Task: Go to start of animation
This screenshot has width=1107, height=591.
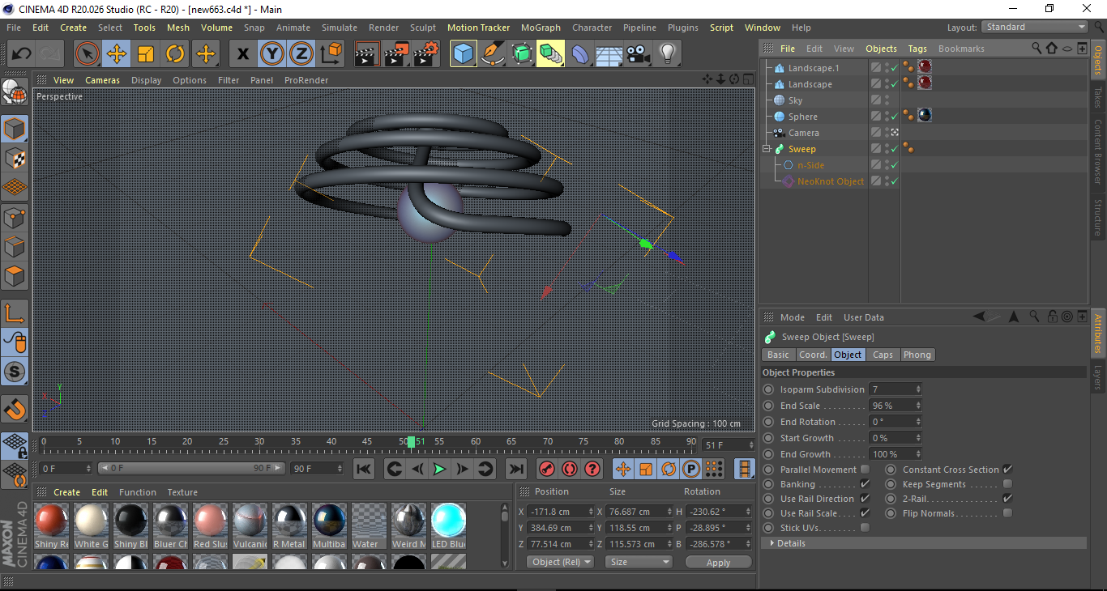Action: [364, 469]
